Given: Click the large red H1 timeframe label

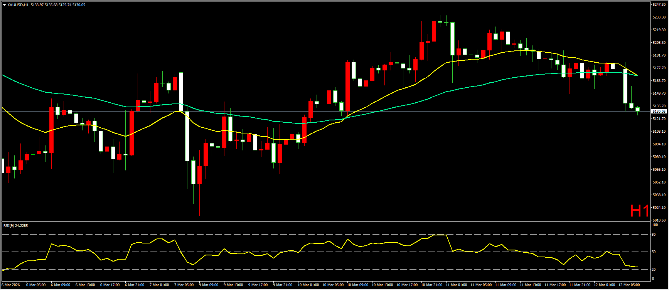Looking at the screenshot, I should (x=640, y=211).
